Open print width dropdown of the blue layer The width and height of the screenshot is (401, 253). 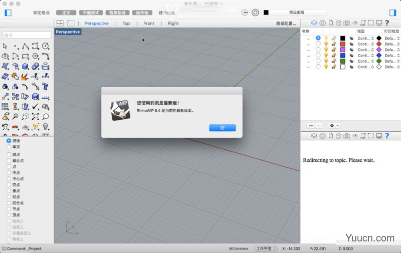[x=392, y=56]
